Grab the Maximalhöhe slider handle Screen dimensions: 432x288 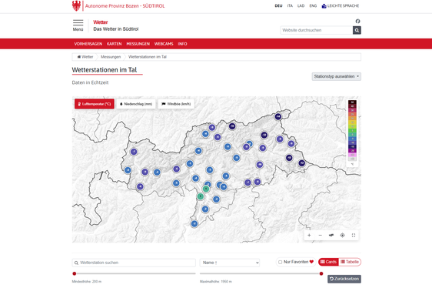(321, 273)
